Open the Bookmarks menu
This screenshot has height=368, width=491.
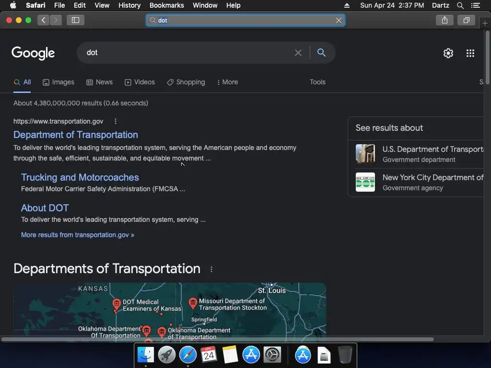coord(166,5)
